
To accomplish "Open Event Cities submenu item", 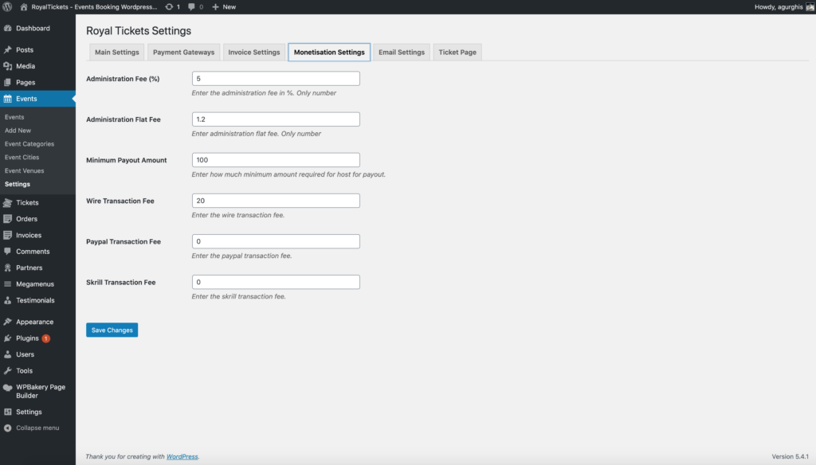I will click(22, 157).
